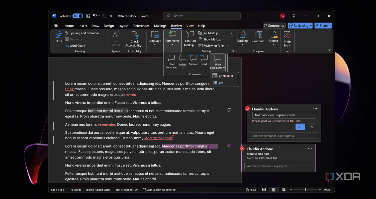Click purple comment balloon beside Maecenas line
376x199 pixels.
[229, 145]
